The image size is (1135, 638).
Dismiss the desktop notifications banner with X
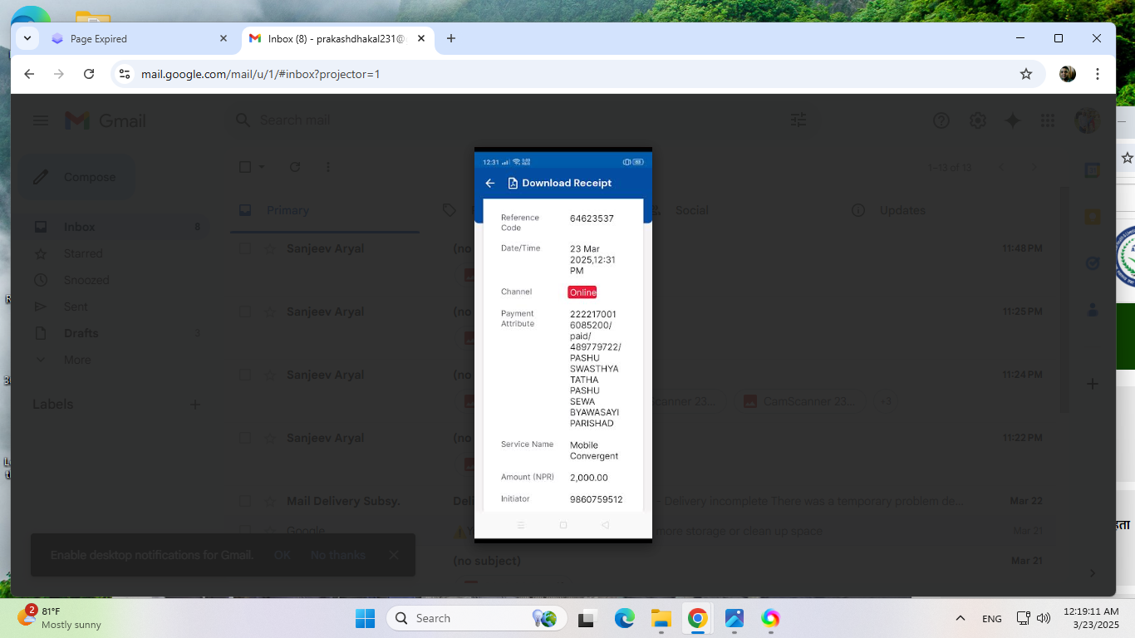click(394, 555)
